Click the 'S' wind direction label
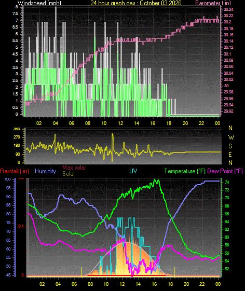This screenshot has width=245, height=291. tap(230, 146)
